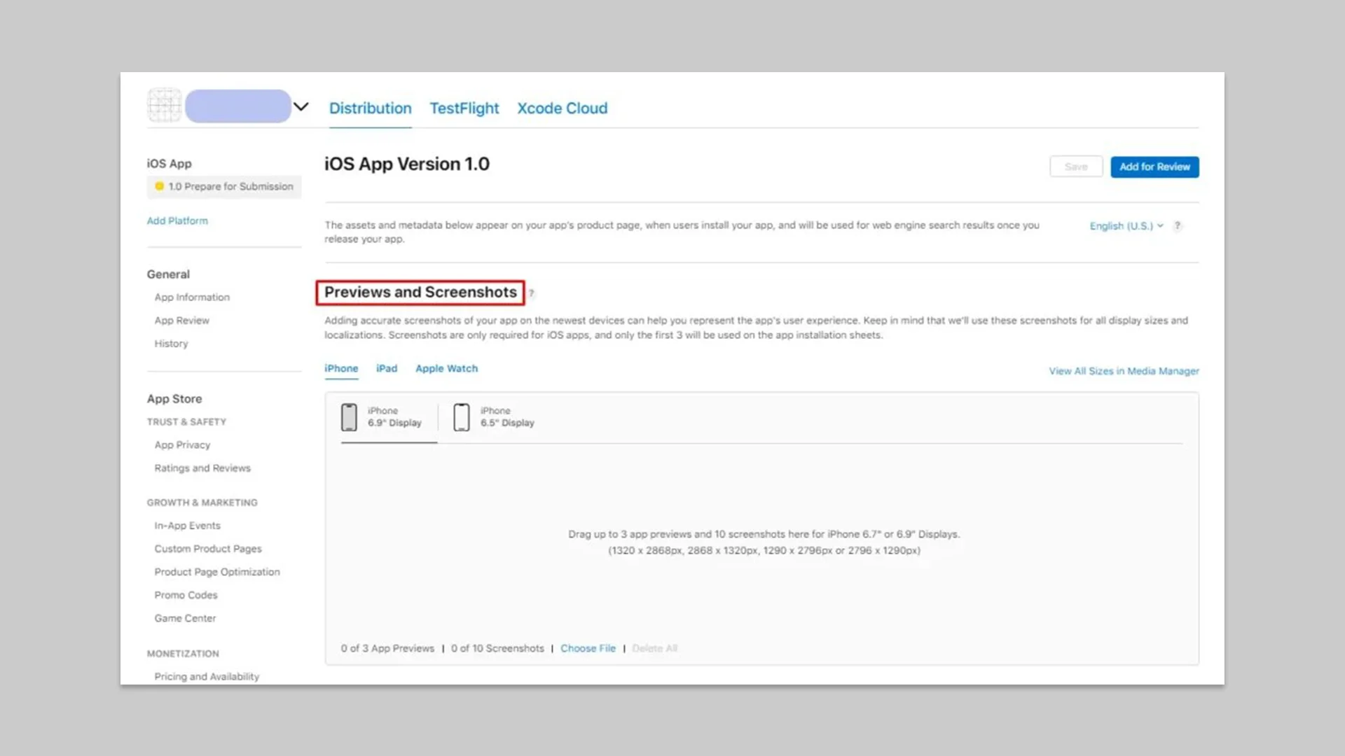The height and width of the screenshot is (756, 1345).
Task: Click the "TRUST & SAFETY" section label
Action: point(186,421)
